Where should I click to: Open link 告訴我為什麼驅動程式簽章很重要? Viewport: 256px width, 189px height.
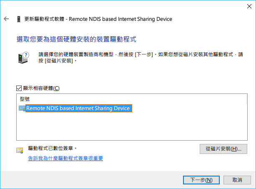tap(65, 158)
